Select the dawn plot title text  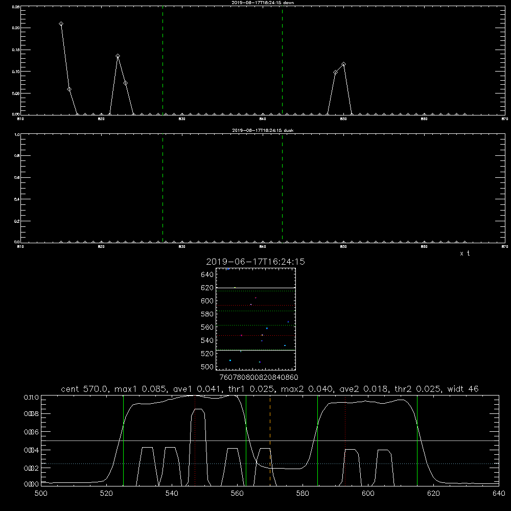pos(263,3)
